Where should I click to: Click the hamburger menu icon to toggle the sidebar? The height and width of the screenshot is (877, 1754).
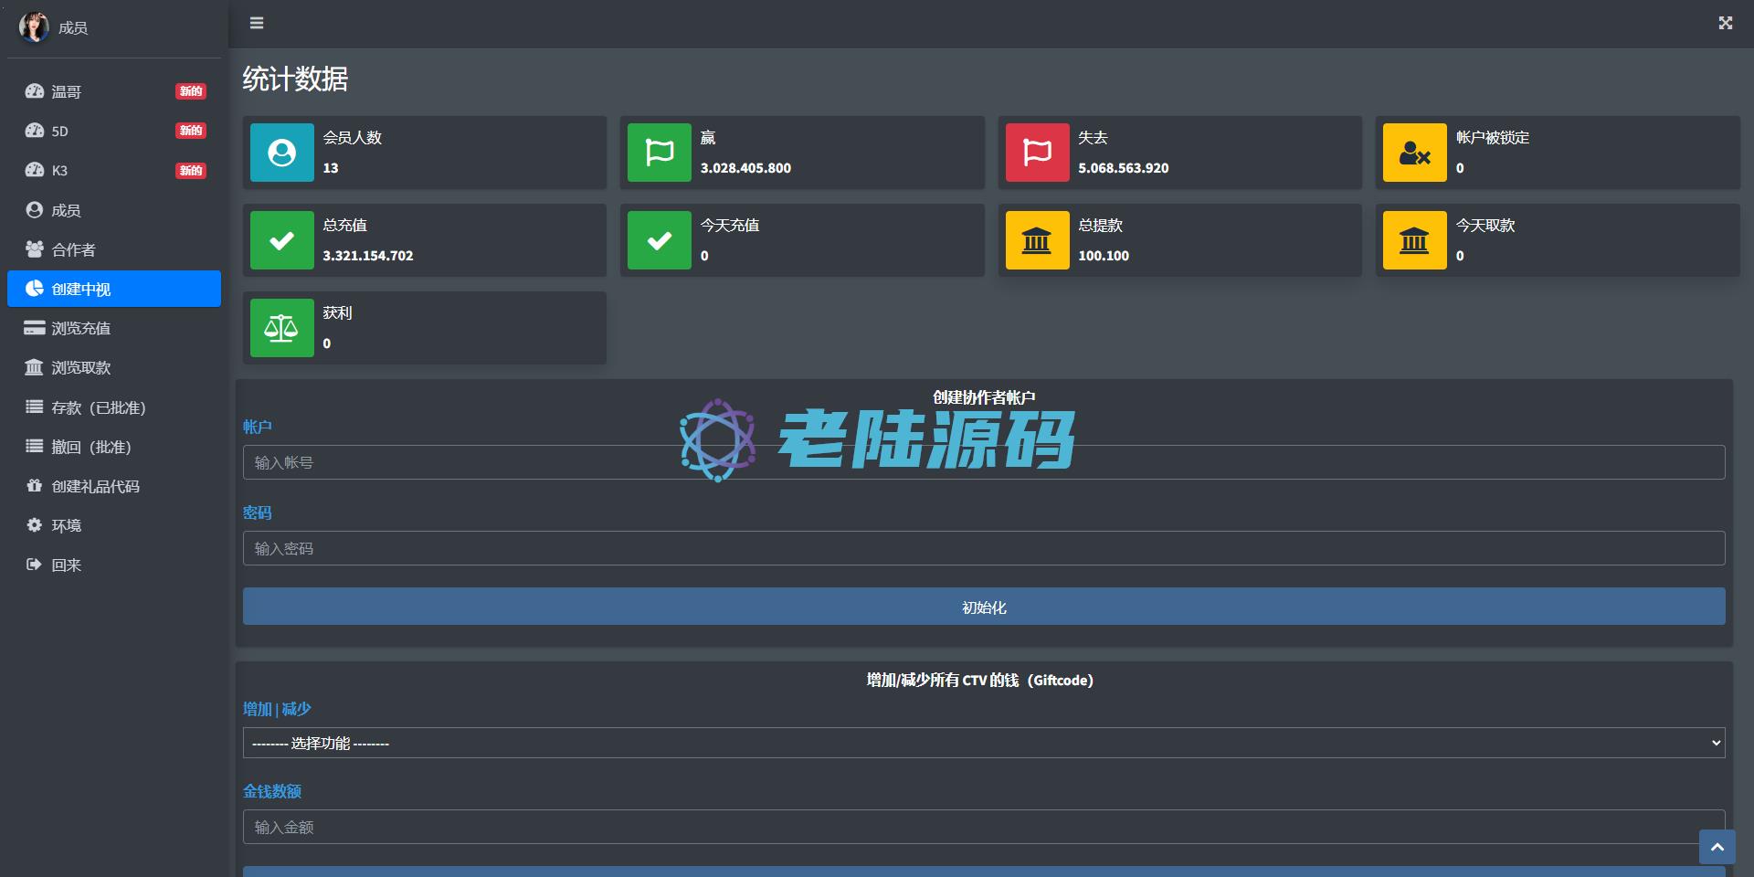click(x=257, y=23)
